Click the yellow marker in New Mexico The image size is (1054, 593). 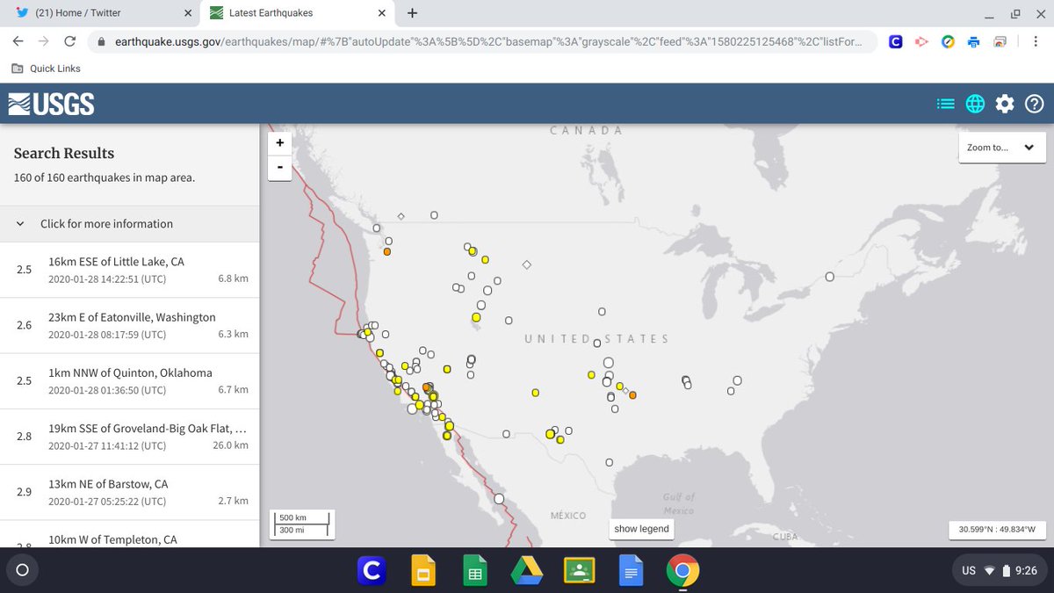coord(535,393)
